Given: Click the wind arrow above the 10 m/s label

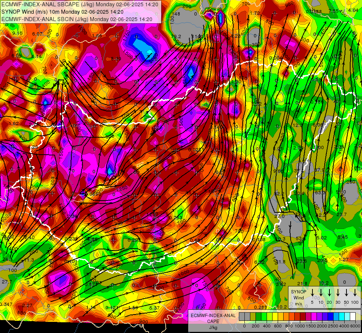Looking at the screenshot, I should (321, 293).
